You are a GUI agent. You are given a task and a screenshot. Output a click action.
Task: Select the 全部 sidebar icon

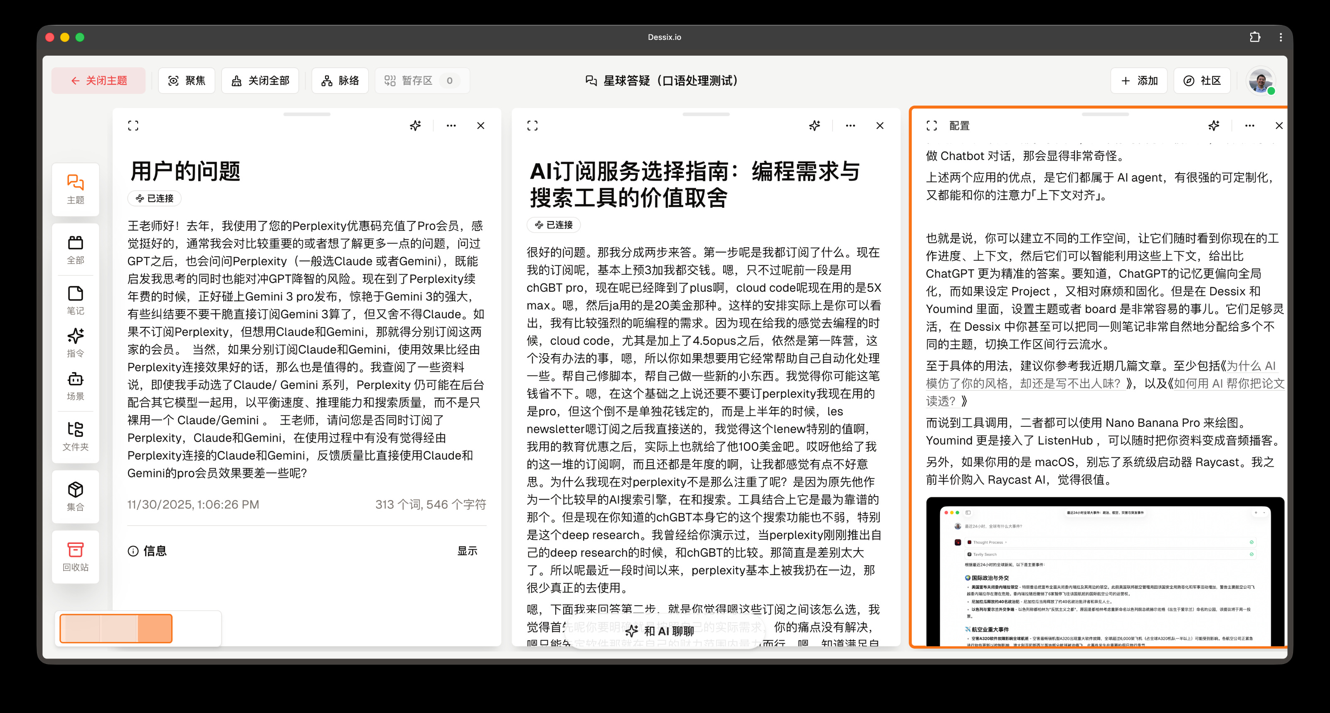coord(75,248)
